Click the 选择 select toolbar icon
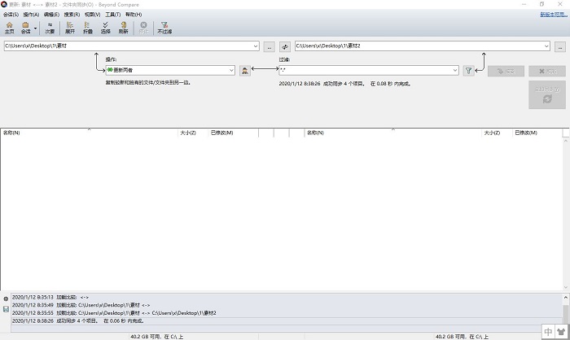Image resolution: width=570 pixels, height=340 pixels. (105, 28)
